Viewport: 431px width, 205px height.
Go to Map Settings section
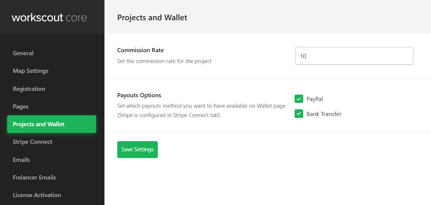tap(30, 71)
